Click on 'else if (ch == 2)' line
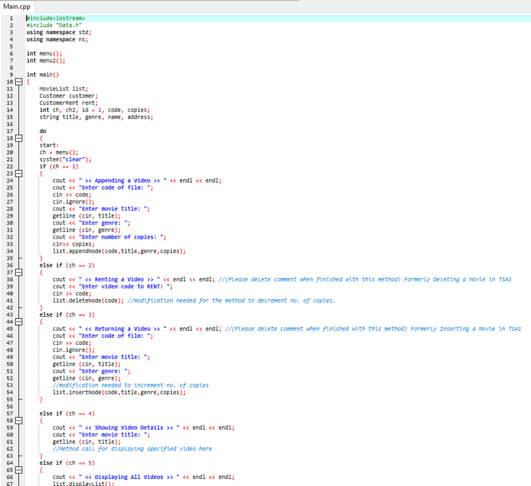 coord(67,265)
